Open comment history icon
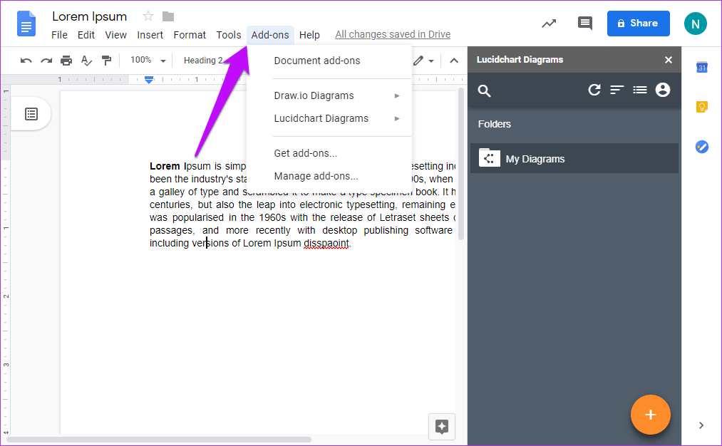 tap(584, 23)
